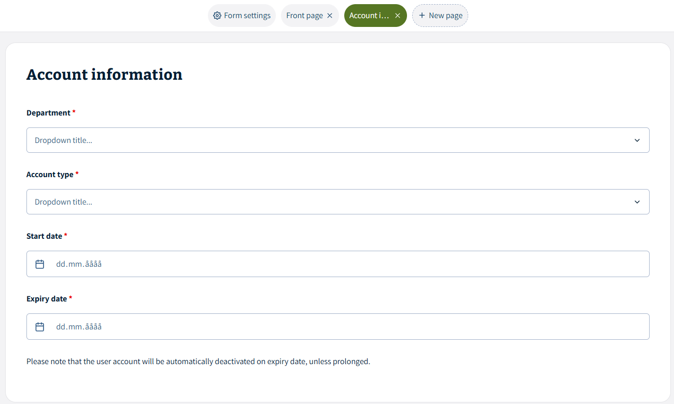Click the gear icon in Form settings

(217, 16)
